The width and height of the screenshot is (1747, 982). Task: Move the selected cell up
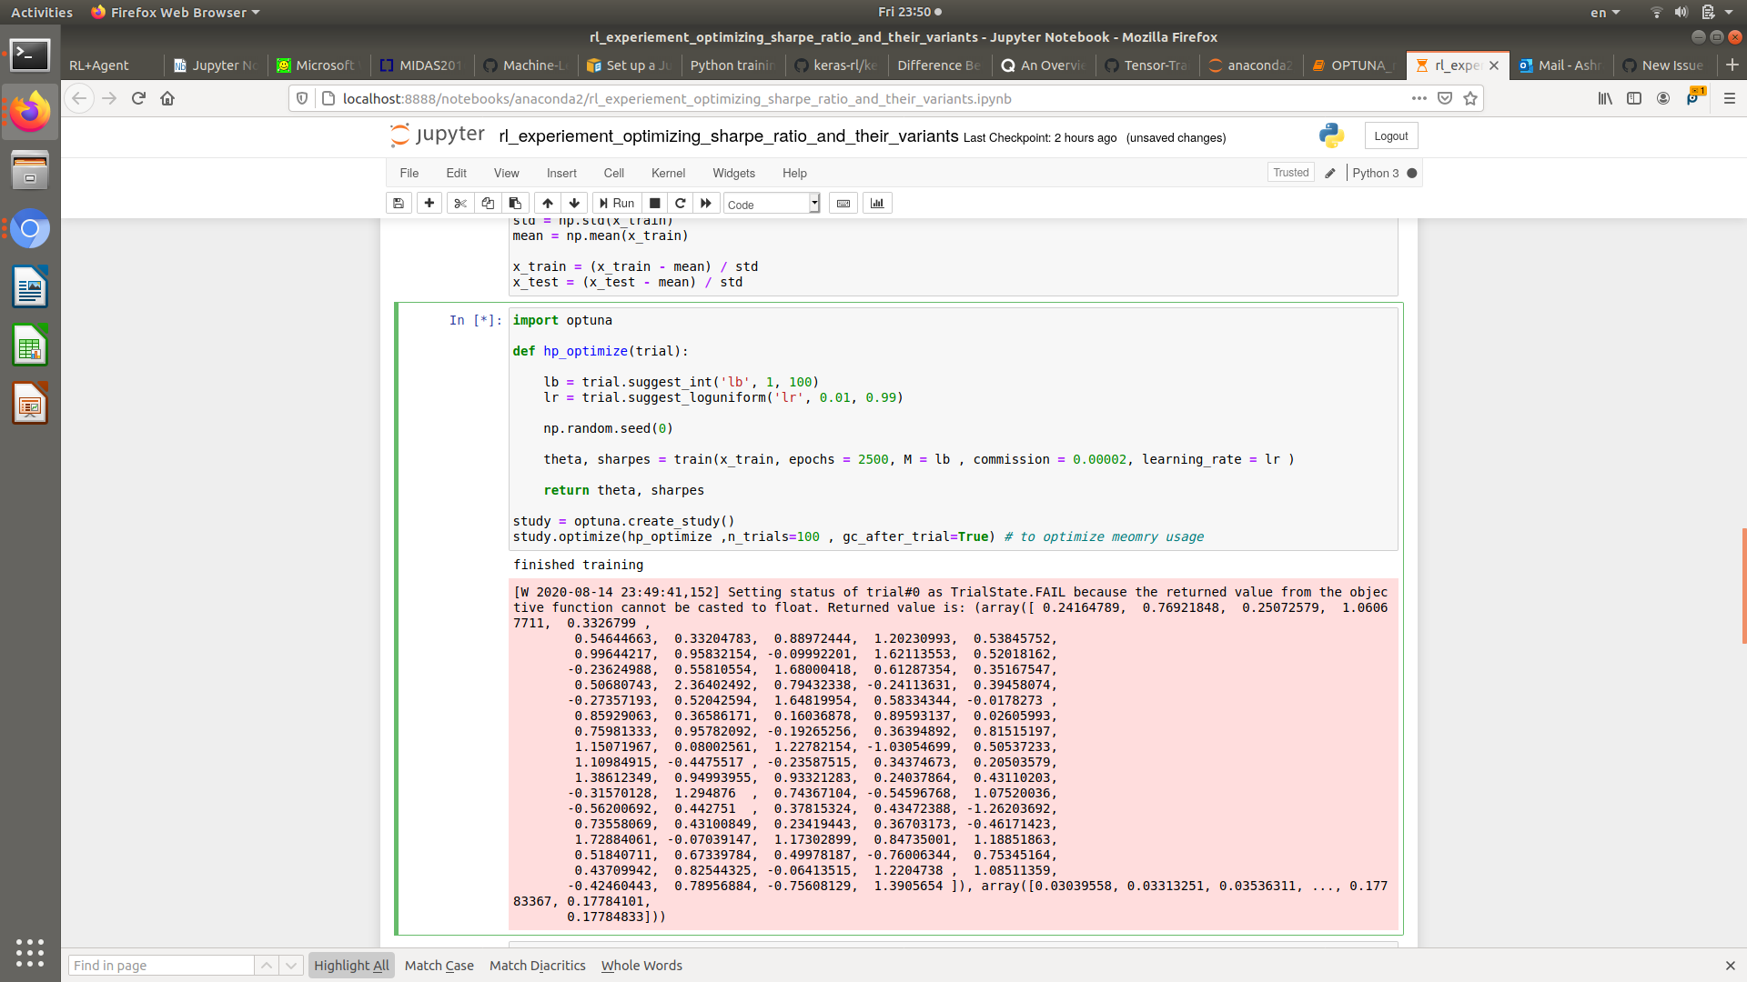(547, 203)
